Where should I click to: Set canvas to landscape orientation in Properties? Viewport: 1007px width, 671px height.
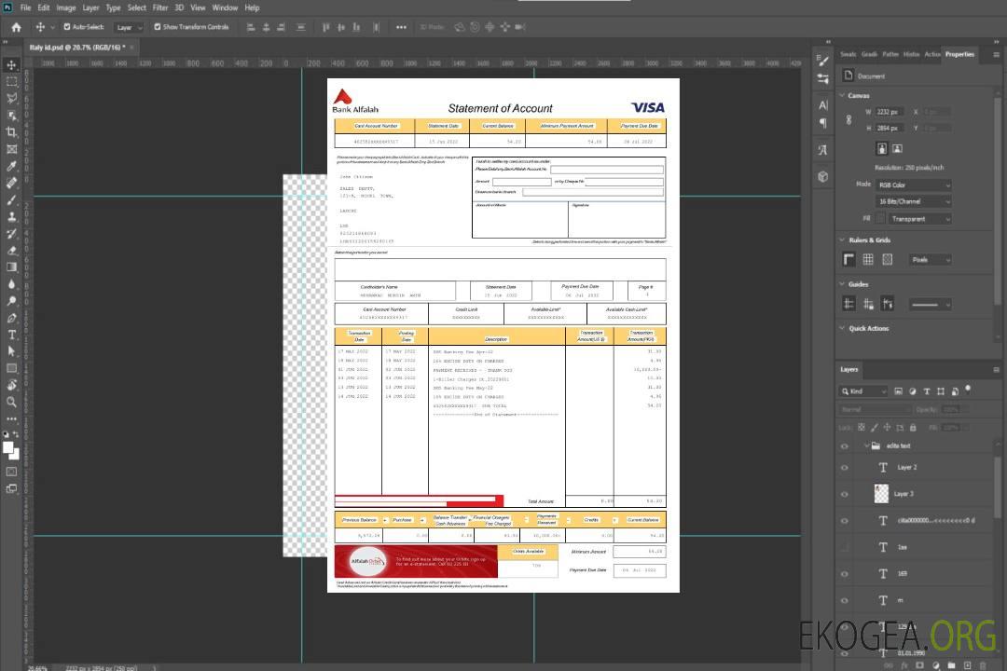(x=897, y=148)
